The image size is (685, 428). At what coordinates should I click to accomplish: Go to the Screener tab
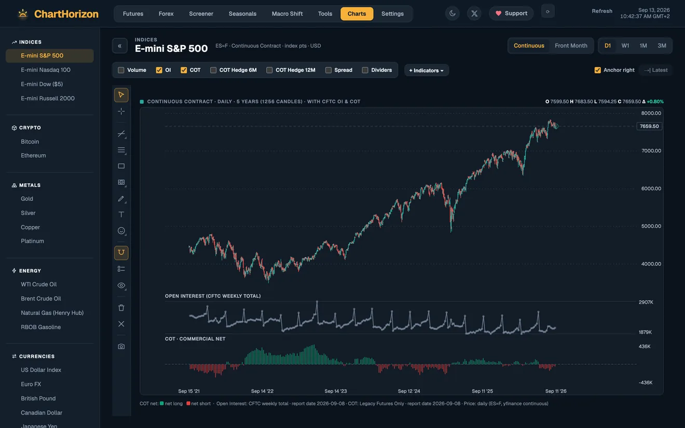click(x=201, y=13)
